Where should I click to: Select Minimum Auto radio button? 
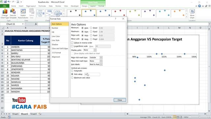82,28
